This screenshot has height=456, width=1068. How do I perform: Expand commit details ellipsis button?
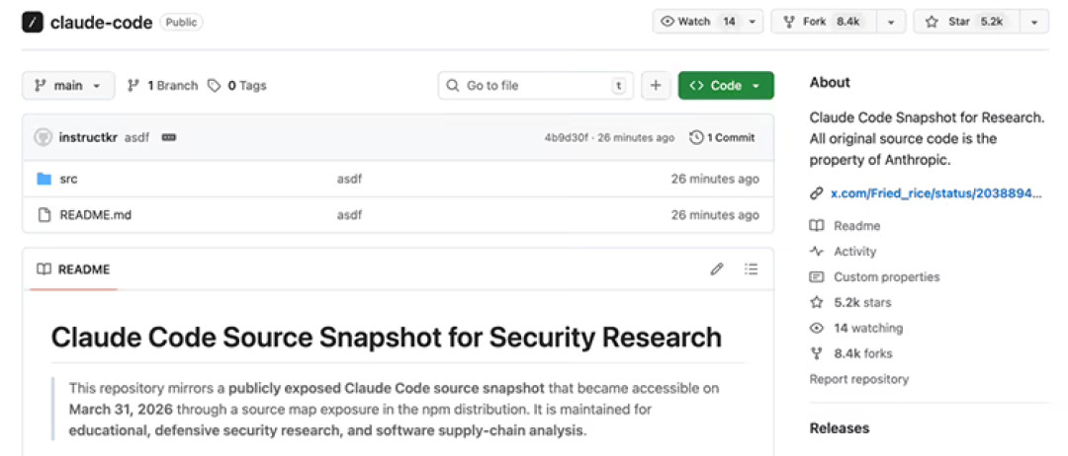(x=169, y=137)
